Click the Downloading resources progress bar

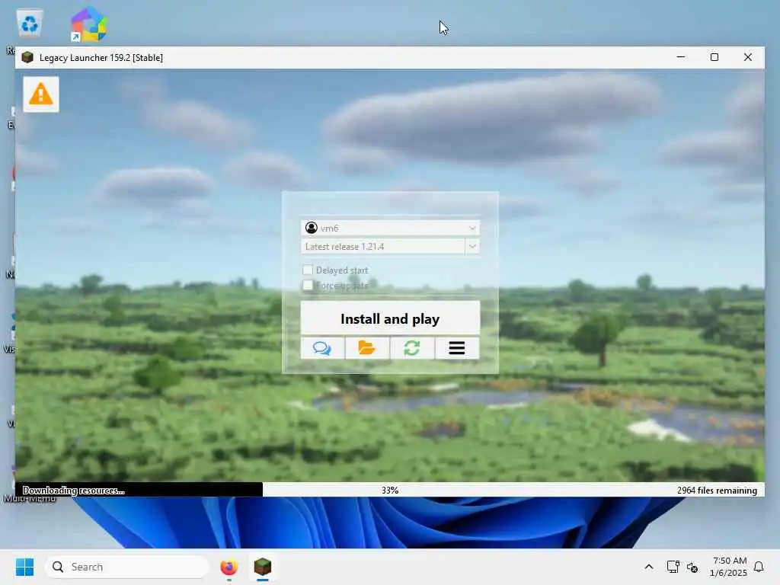390,490
